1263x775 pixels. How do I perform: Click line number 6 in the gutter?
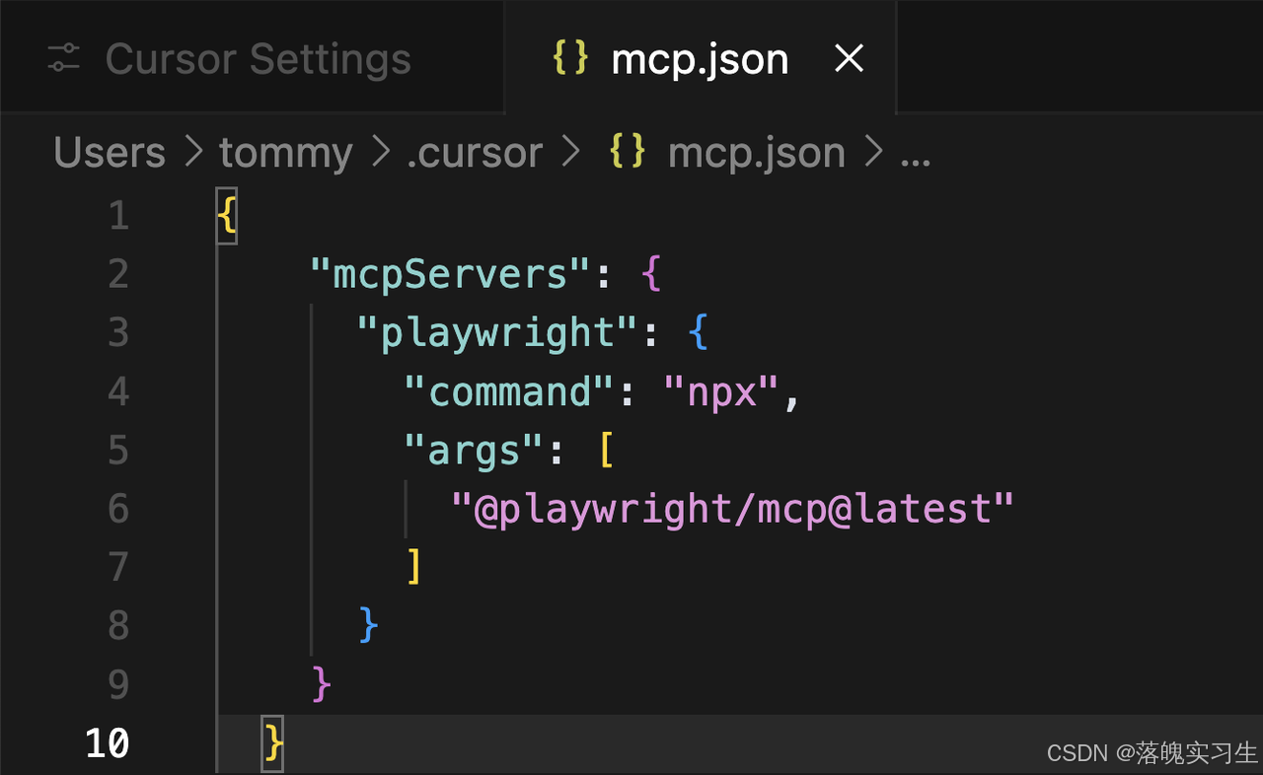tap(118, 508)
